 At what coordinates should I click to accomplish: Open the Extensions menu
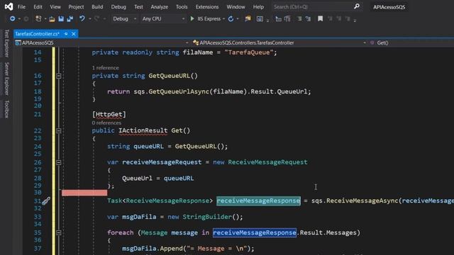point(207,6)
